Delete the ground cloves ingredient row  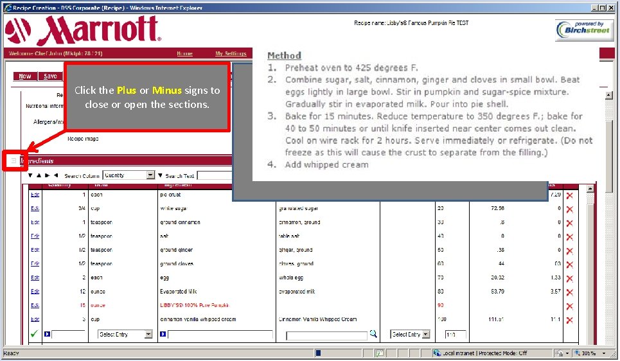(x=569, y=265)
